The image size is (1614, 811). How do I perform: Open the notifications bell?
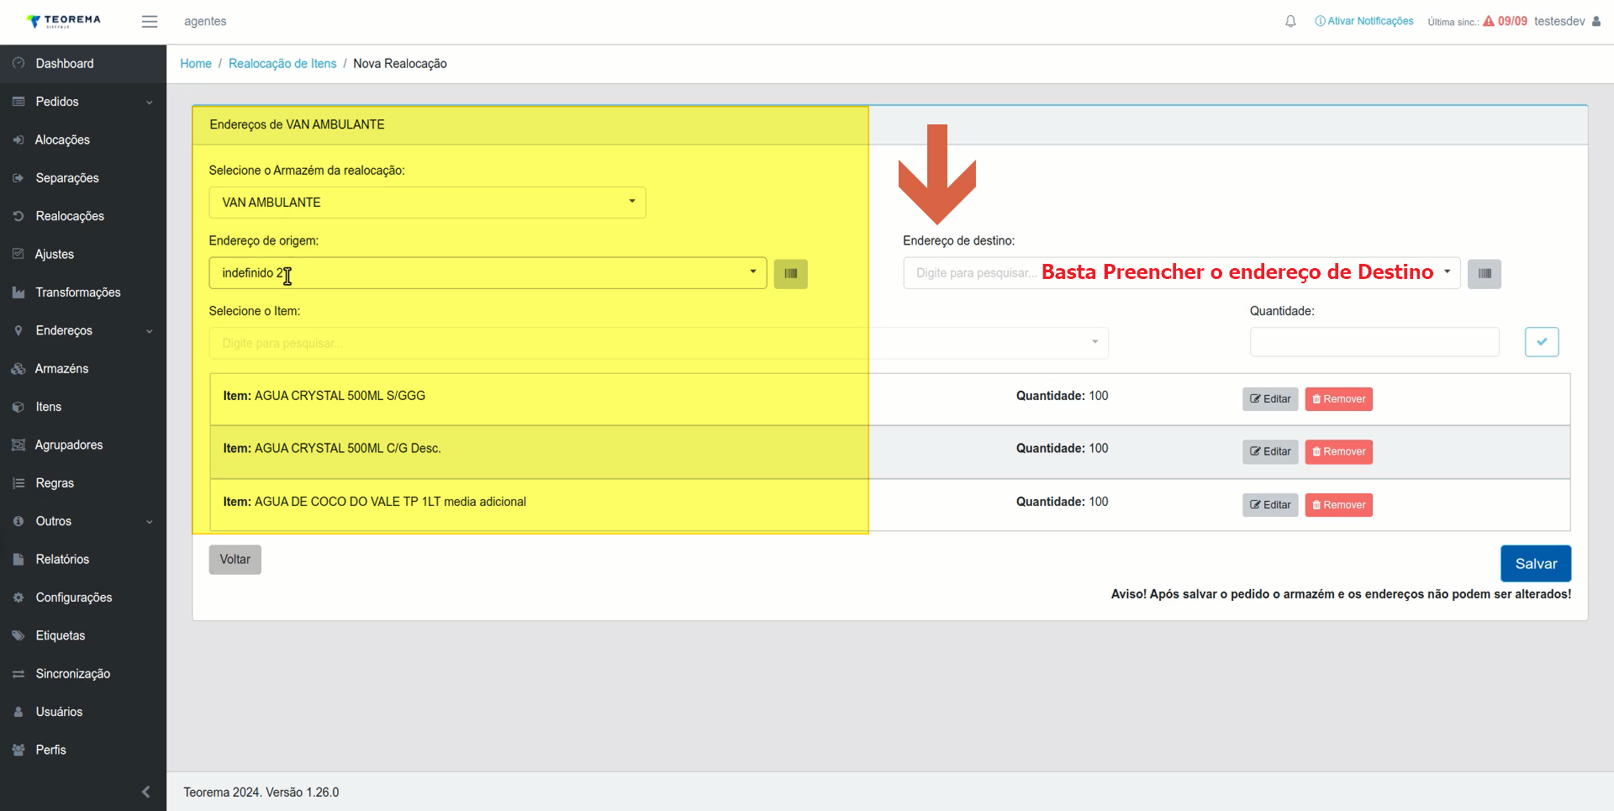pyautogui.click(x=1290, y=22)
